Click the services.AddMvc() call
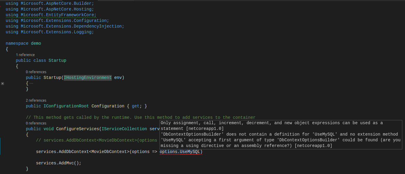 [x=59, y=163]
